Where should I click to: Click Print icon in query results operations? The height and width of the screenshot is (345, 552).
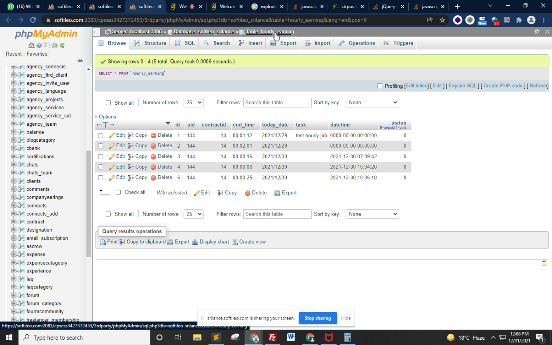pos(103,242)
